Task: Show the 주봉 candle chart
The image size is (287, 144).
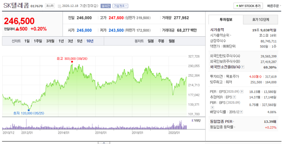Action: [161, 41]
